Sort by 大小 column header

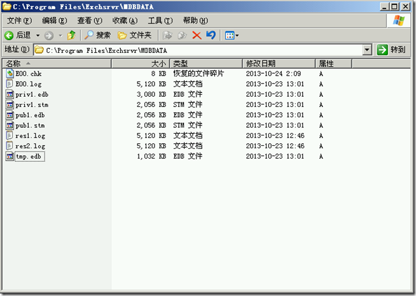(141, 64)
